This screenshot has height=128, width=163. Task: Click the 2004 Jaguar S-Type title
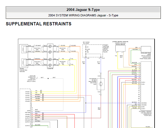click(83, 10)
